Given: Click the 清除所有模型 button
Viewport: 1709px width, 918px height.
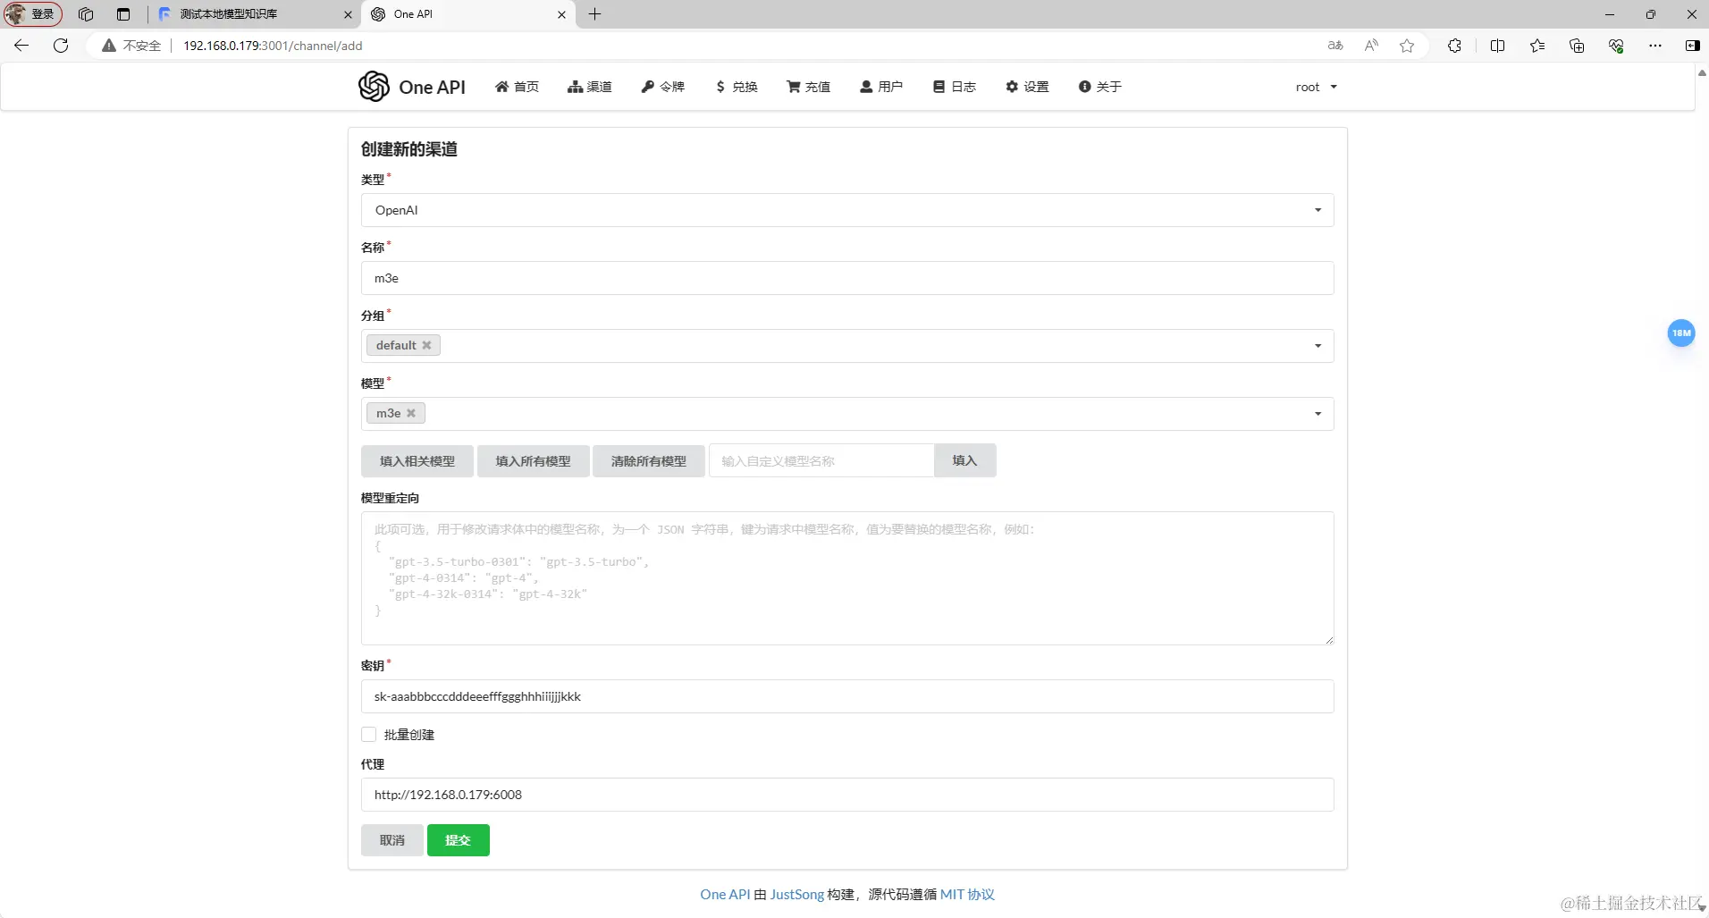Looking at the screenshot, I should 649,461.
